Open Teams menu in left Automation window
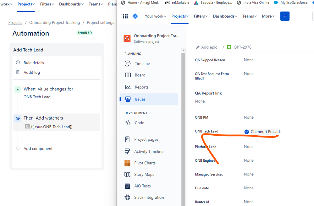This screenshot has width=314, height=206. [x=96, y=4]
